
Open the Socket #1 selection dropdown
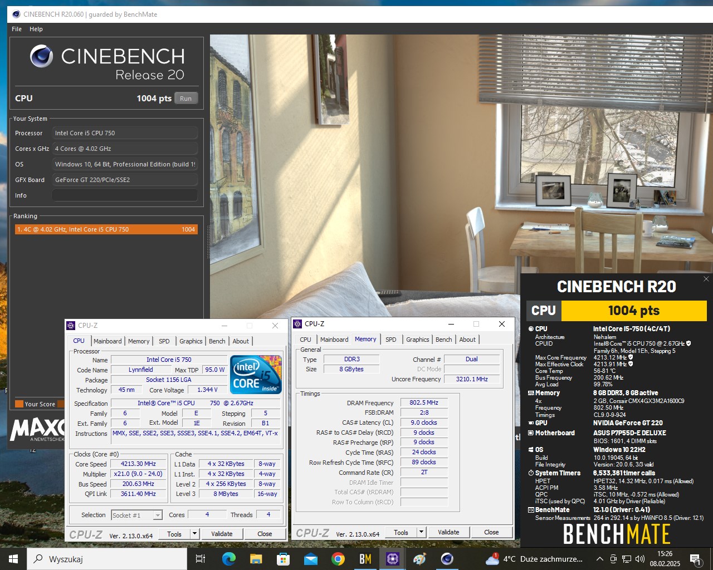click(x=137, y=515)
